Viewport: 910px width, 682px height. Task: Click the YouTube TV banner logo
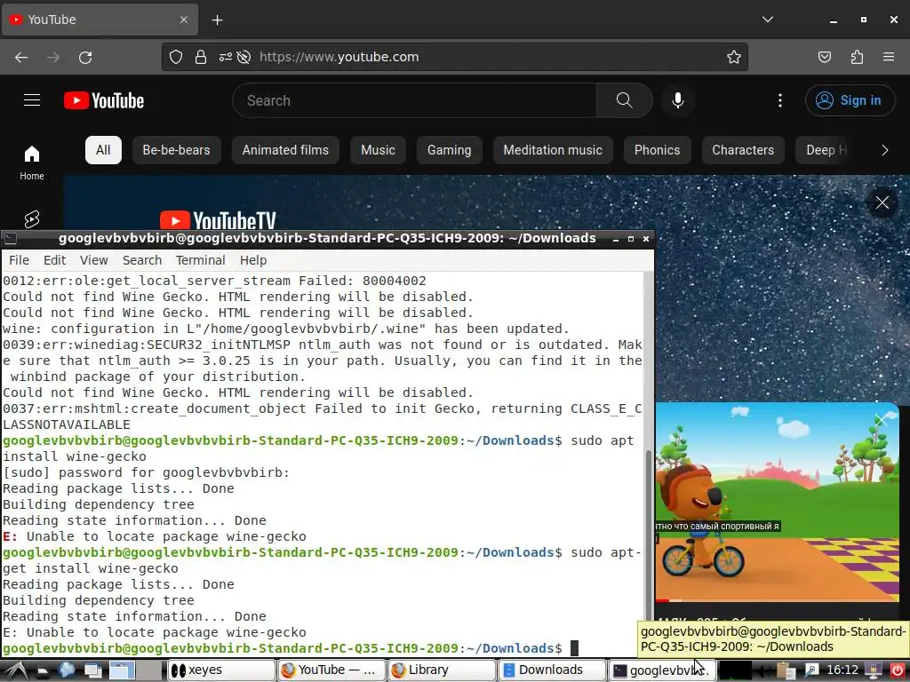[218, 220]
